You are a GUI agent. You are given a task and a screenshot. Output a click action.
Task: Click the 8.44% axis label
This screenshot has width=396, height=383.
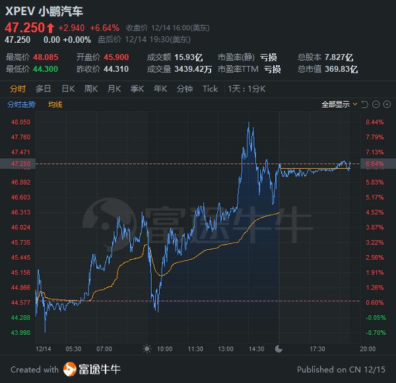point(374,122)
